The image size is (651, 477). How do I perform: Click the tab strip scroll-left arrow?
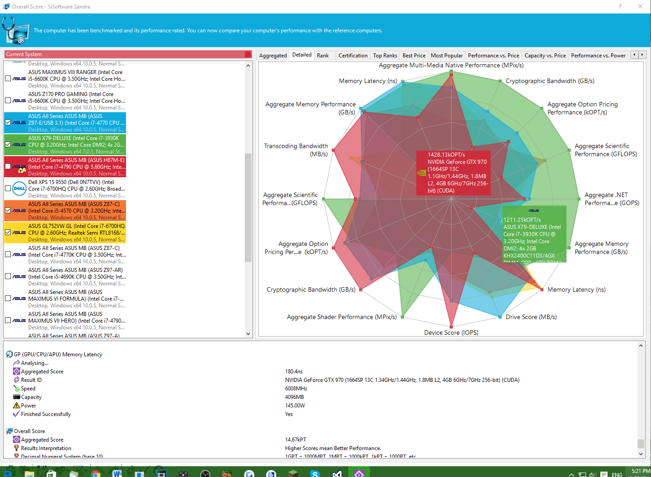click(634, 55)
